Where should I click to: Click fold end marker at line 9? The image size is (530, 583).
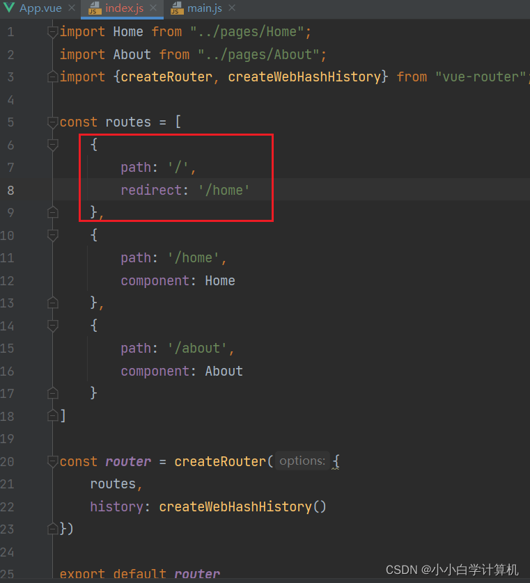click(x=52, y=212)
